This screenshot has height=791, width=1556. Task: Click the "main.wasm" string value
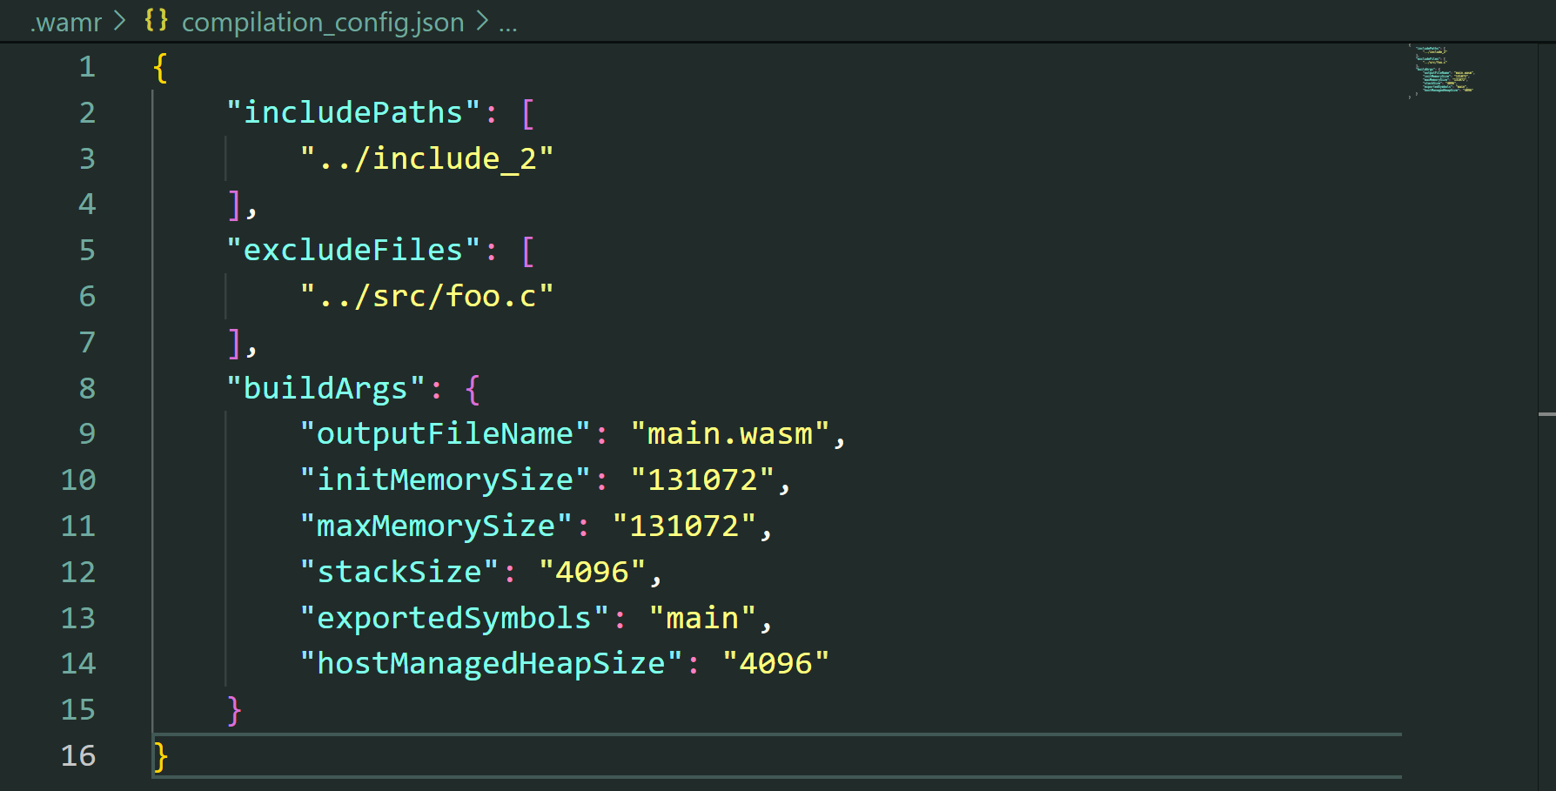tap(731, 433)
